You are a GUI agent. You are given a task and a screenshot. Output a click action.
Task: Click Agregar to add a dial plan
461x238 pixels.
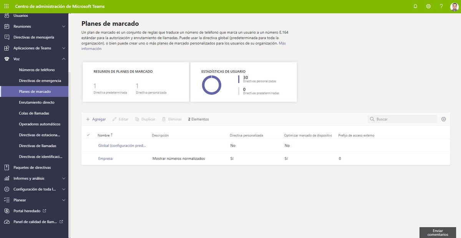96,119
